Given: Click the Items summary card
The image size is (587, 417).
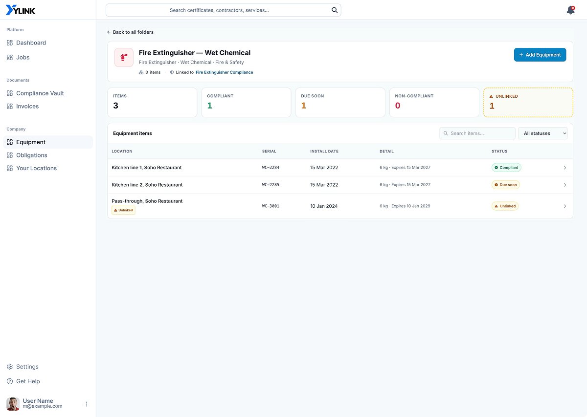Looking at the screenshot, I should tap(152, 103).
